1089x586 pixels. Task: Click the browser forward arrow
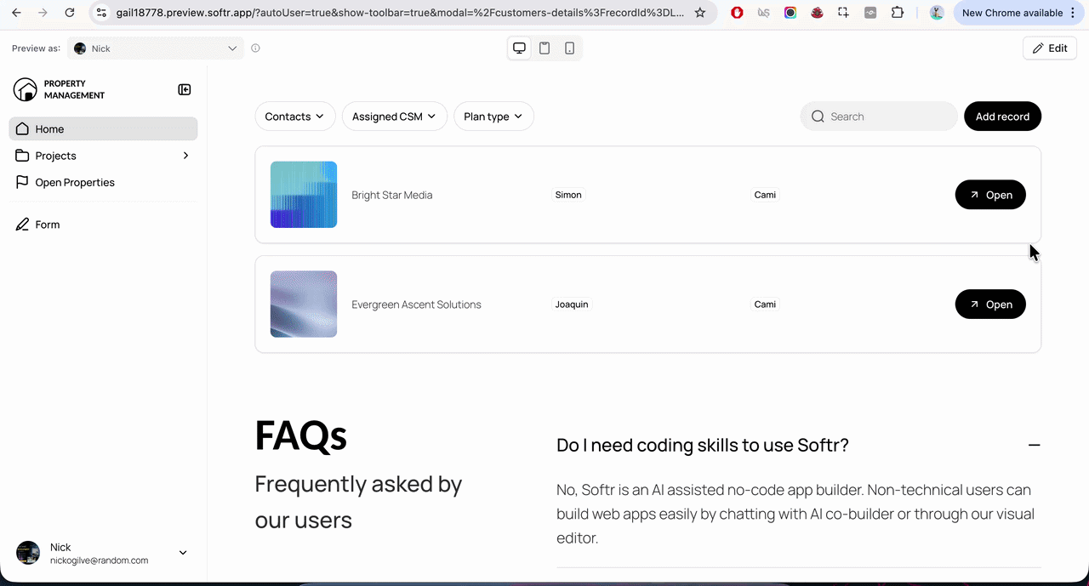(43, 13)
